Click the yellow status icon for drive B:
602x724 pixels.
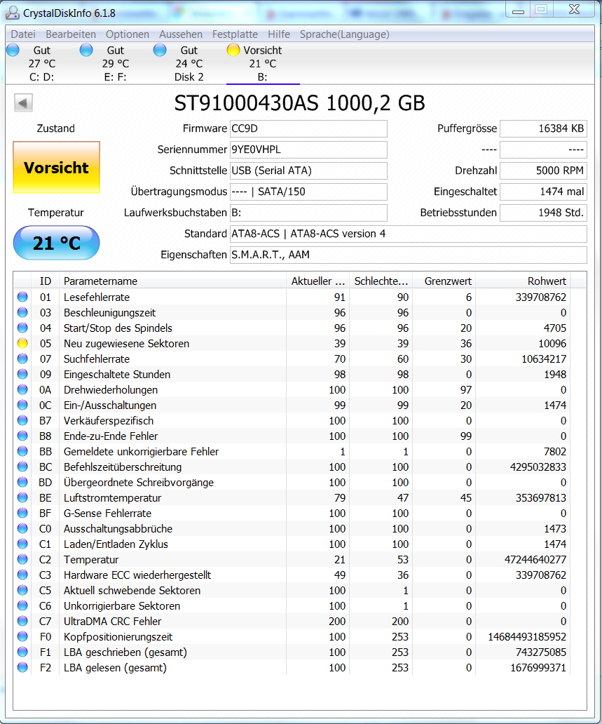[233, 50]
